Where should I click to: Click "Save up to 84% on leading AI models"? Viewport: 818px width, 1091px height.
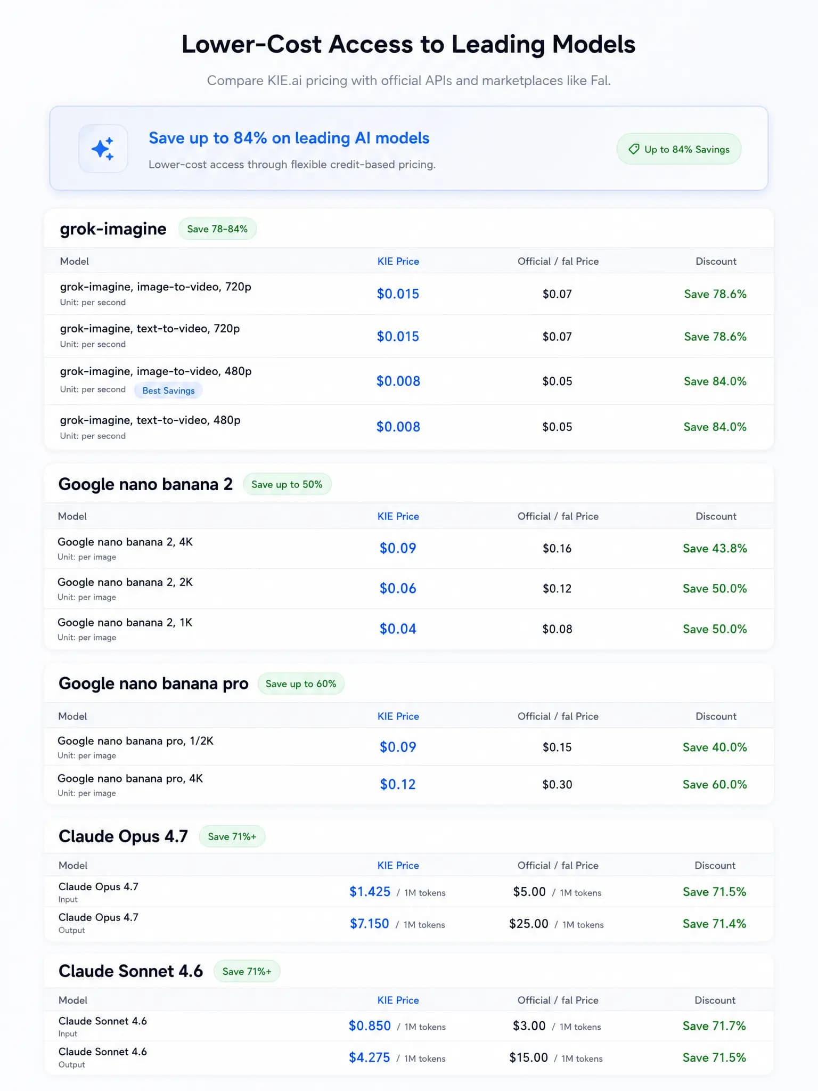coord(289,138)
